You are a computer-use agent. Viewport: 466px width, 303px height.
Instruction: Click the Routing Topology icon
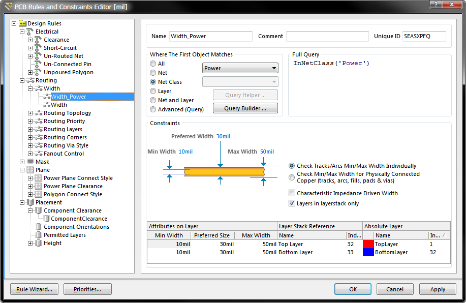[39, 113]
